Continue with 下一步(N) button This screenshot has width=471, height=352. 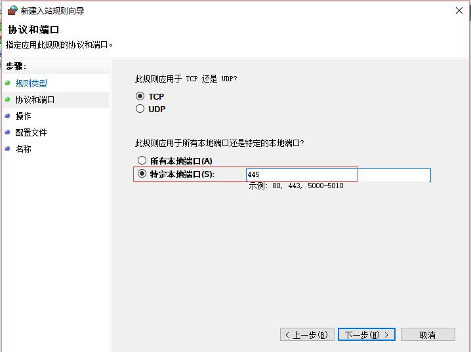click(367, 334)
